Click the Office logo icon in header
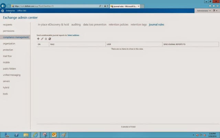 click(x=2, y=11)
